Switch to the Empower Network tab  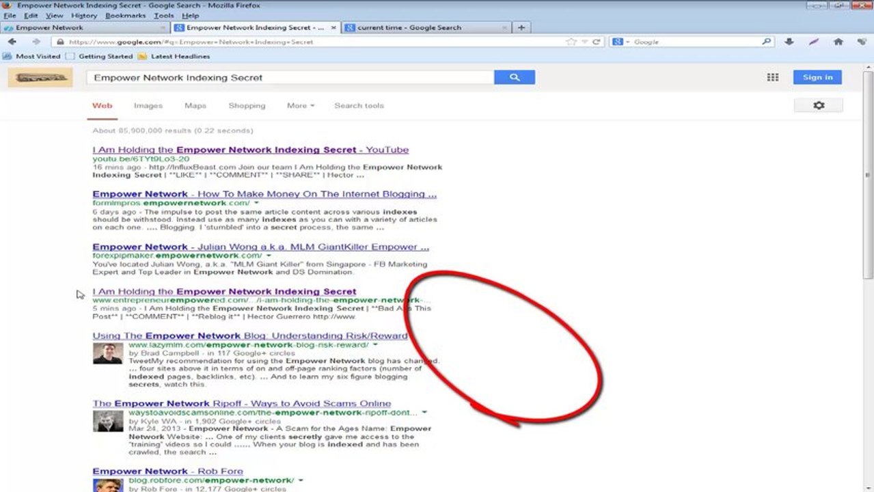pos(85,28)
